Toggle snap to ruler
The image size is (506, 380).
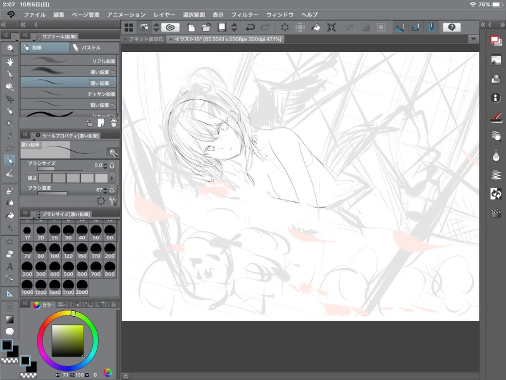(x=400, y=27)
